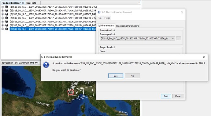Click the product [4] database icon
The height and width of the screenshot is (116, 211).
pos(6,18)
